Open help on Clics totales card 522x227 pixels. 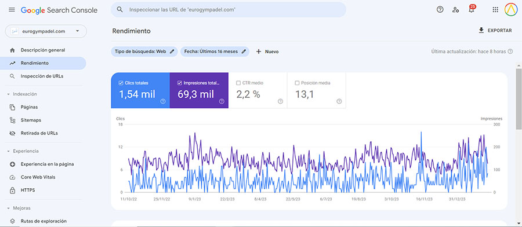(163, 101)
